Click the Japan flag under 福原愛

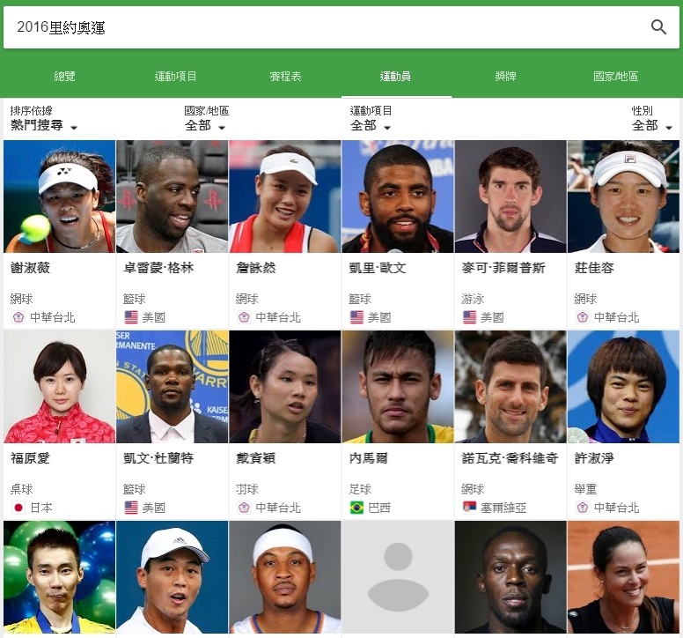click(18, 508)
